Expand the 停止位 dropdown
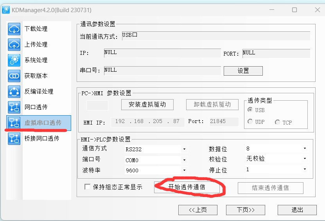The image size is (325, 221). click(305, 169)
